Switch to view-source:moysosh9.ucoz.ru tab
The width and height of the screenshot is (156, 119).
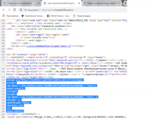coord(61,3)
